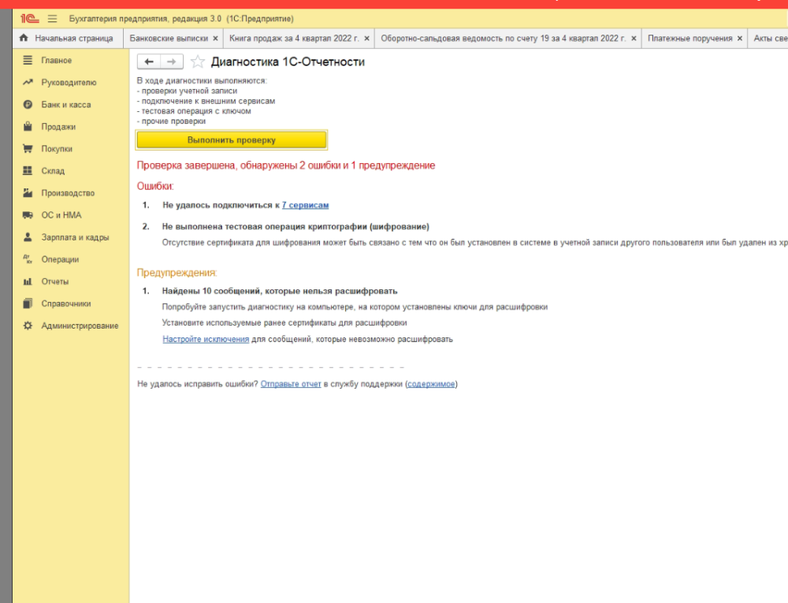Click 'Попробуйте запустить диагностику на компьютере' line
This screenshot has width=788, height=603.
[x=355, y=307]
